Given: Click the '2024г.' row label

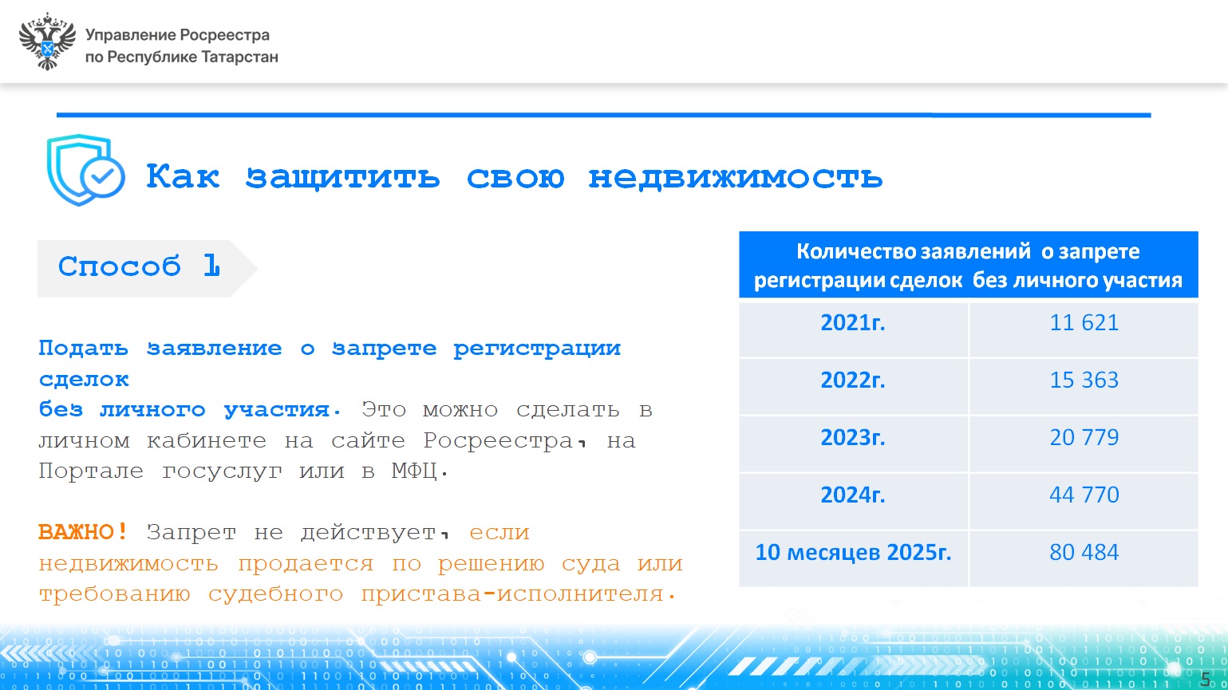Looking at the screenshot, I should point(853,495).
